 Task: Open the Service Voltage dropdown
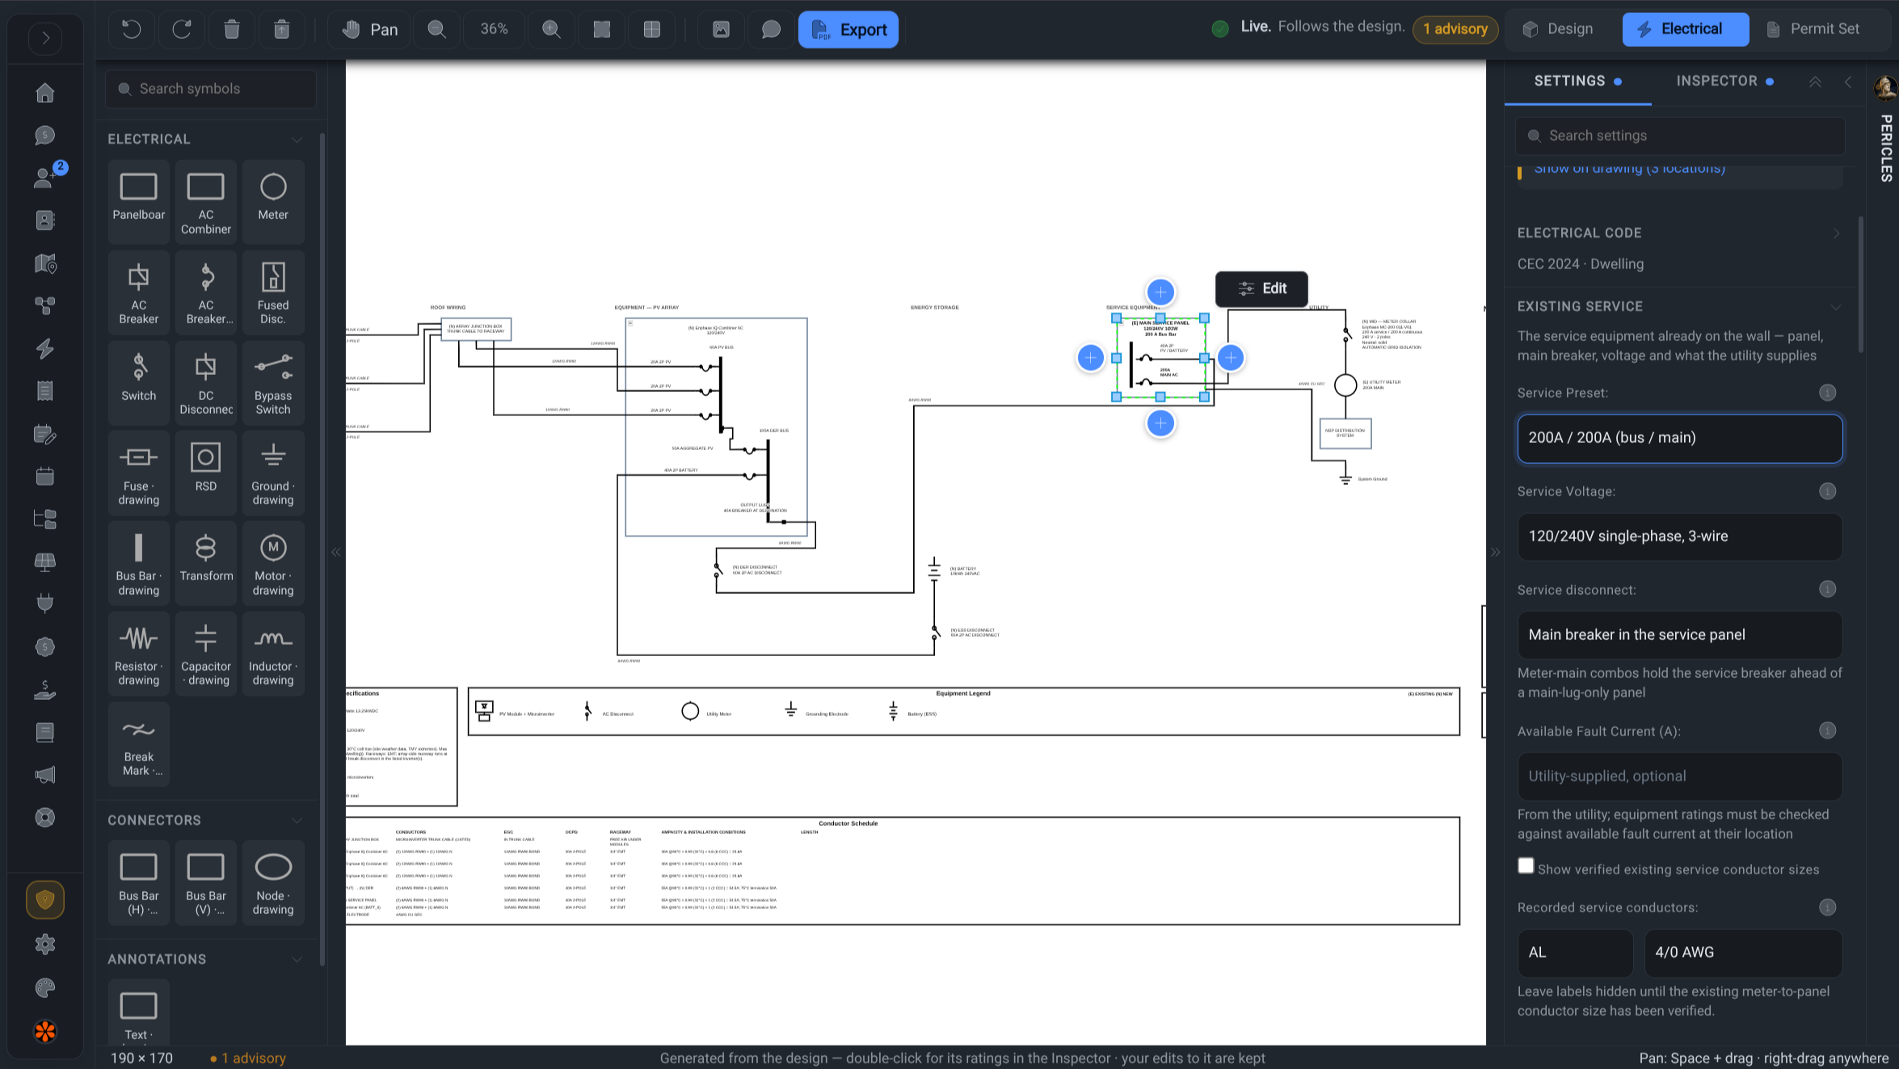pos(1680,537)
